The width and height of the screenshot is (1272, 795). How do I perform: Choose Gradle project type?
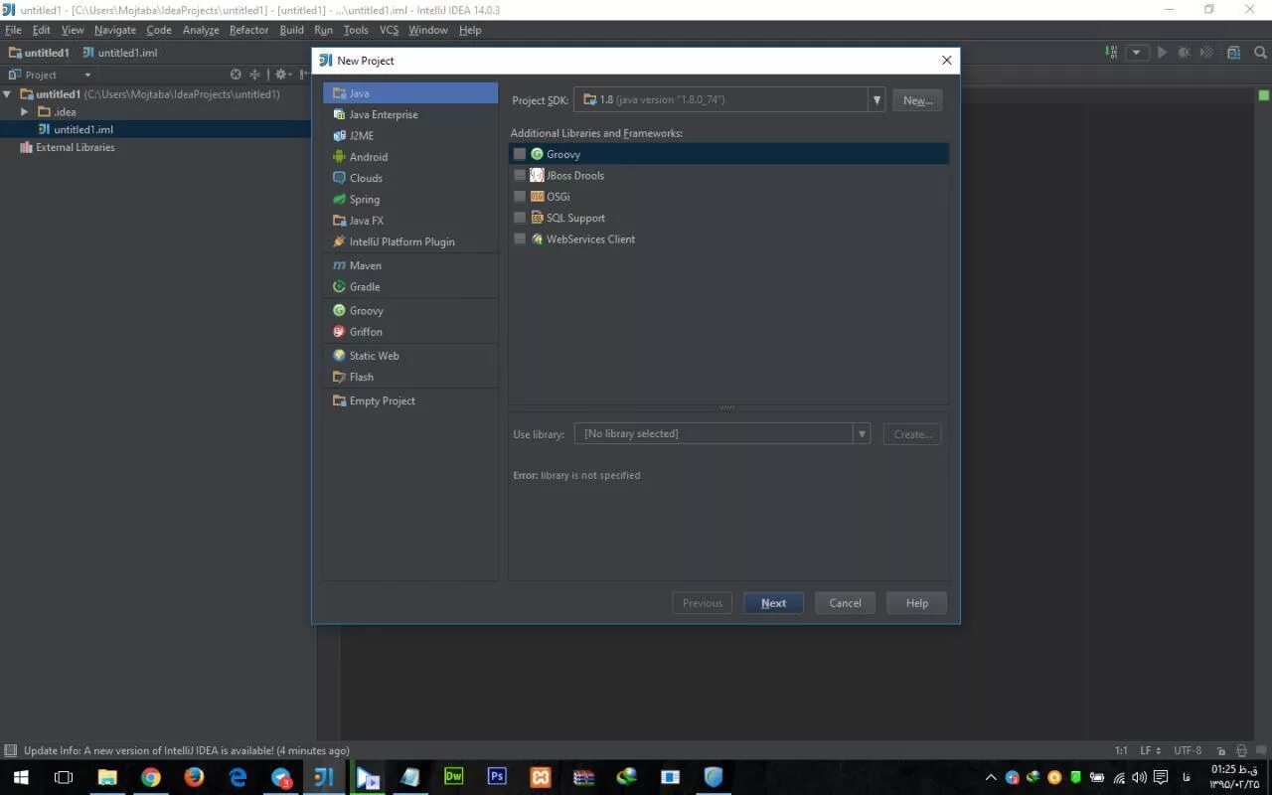(x=410, y=286)
